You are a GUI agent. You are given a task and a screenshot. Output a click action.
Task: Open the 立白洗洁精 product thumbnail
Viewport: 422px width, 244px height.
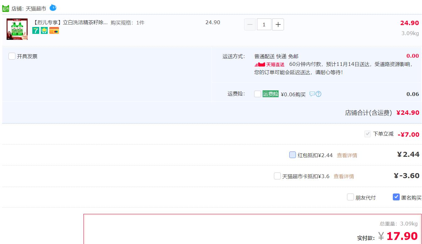pos(17,29)
